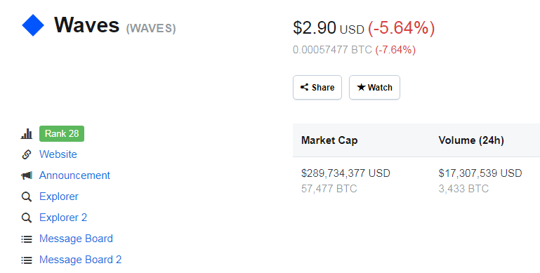540x273 pixels.
Task: Click the Market Cap column header
Action: 329,140
